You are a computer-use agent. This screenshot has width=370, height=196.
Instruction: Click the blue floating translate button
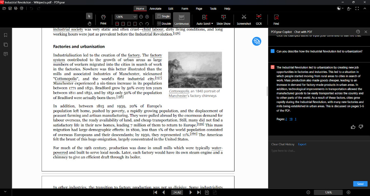coord(256,41)
